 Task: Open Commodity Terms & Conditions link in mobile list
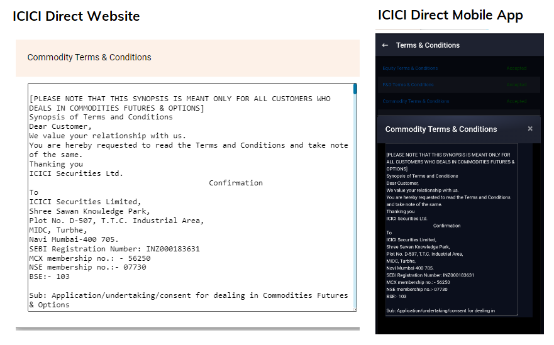[416, 101]
